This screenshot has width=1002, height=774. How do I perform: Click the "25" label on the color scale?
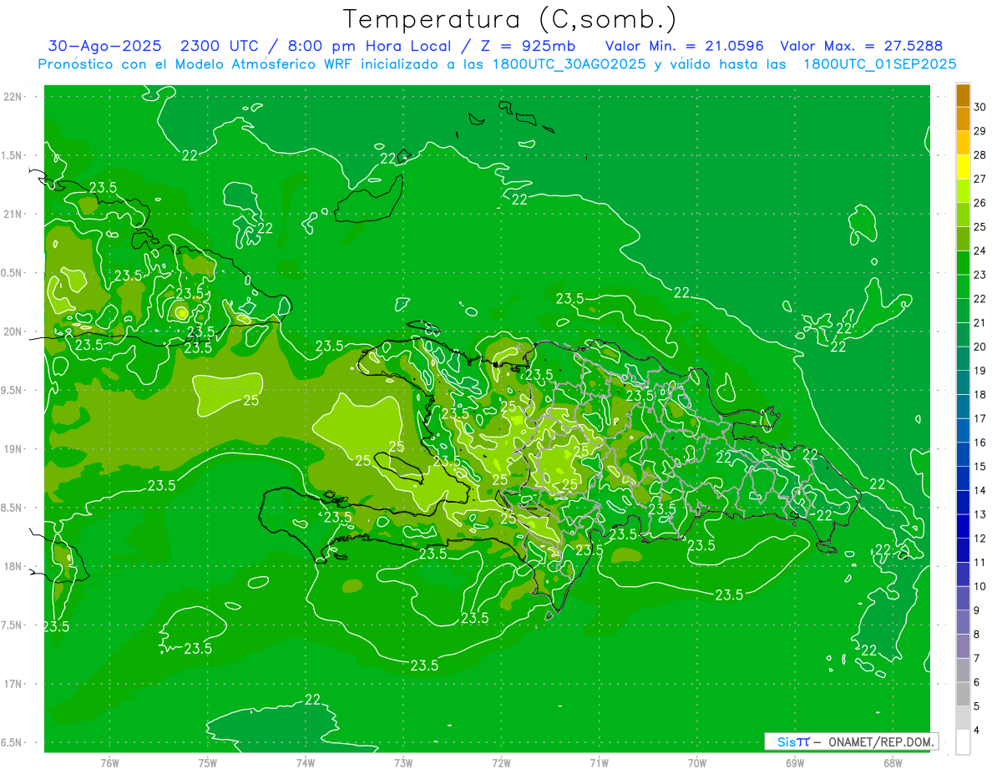point(980,227)
